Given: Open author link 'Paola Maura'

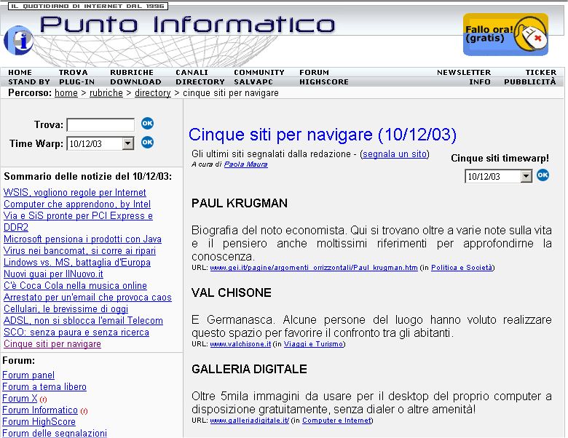Looking at the screenshot, I should point(245,164).
